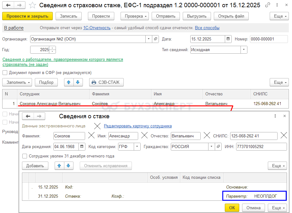Click X icon after СНИЛС field
Screen dimensions: 292x213
pyautogui.click(x=284, y=136)
